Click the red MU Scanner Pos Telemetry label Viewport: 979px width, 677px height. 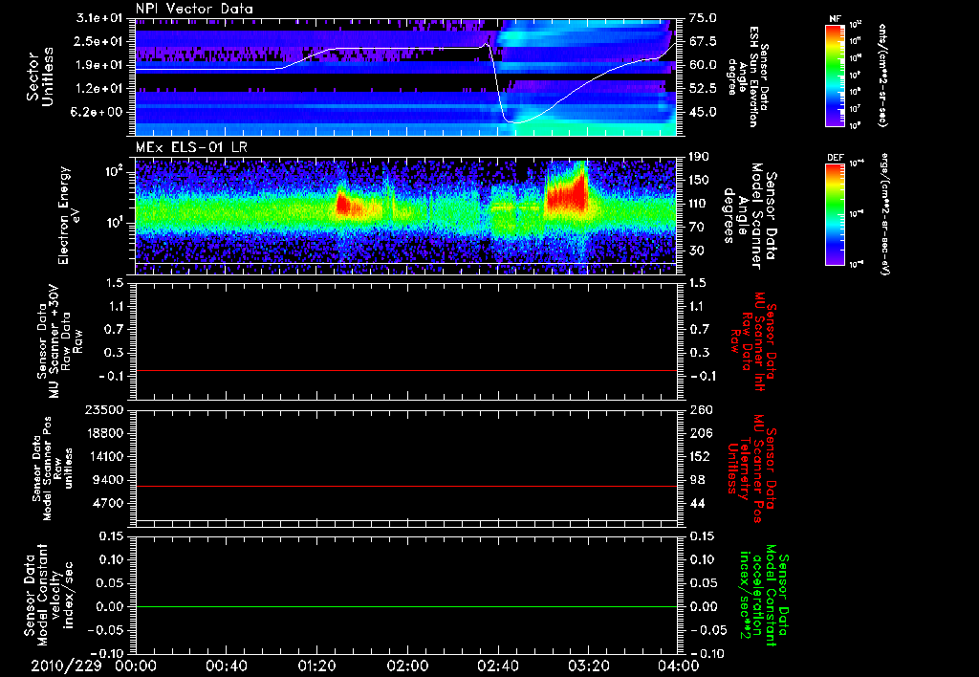coord(751,469)
